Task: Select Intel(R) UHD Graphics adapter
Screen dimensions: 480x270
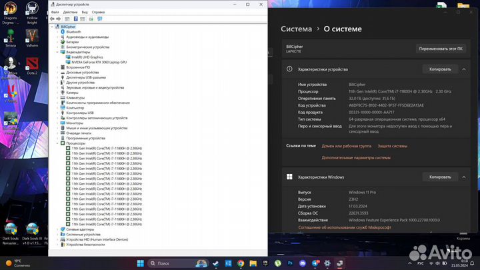Action: tap(87, 57)
